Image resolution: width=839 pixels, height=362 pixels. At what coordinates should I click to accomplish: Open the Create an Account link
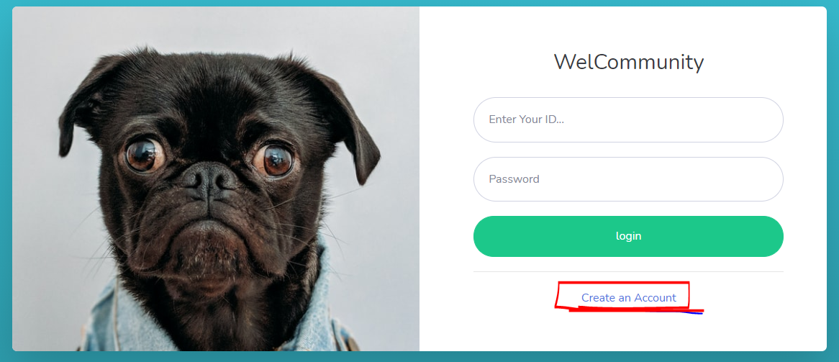tap(629, 298)
